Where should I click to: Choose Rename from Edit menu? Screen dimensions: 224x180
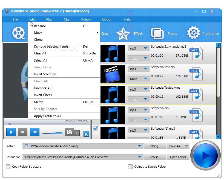tap(64, 26)
